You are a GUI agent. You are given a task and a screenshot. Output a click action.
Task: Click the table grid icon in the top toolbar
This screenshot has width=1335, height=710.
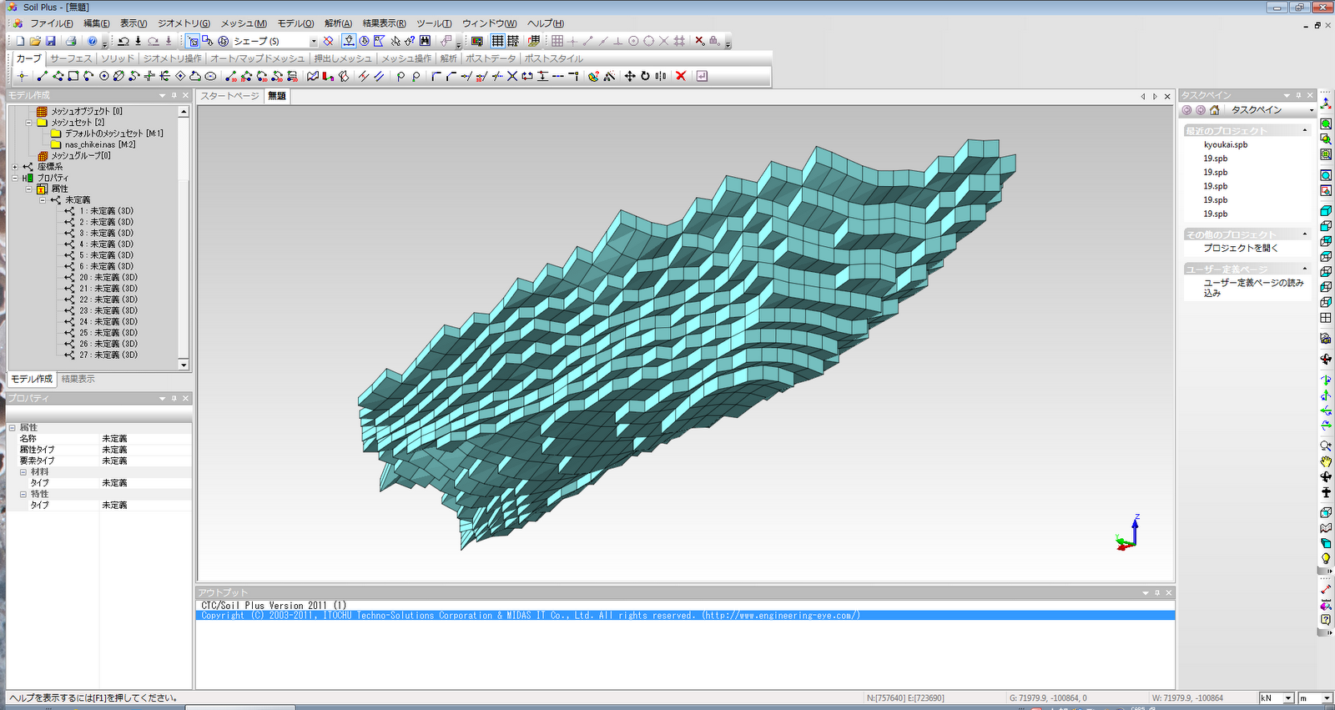(x=497, y=41)
